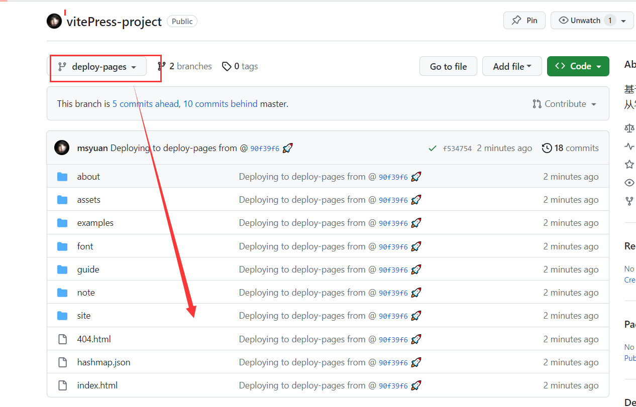
Task: Click '2 minutes ago' in the hashmap.json row
Action: pyautogui.click(x=571, y=362)
